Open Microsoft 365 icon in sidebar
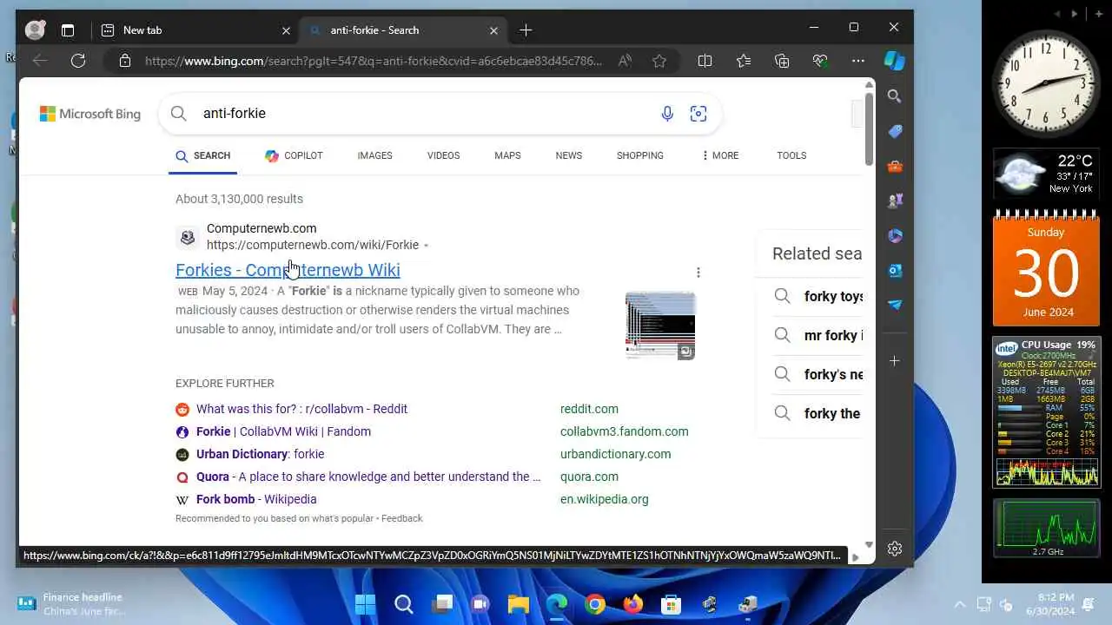This screenshot has width=1112, height=625. 895,235
